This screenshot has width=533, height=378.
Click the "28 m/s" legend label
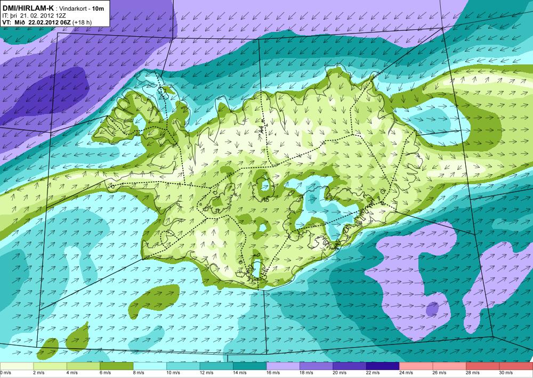[473, 373]
